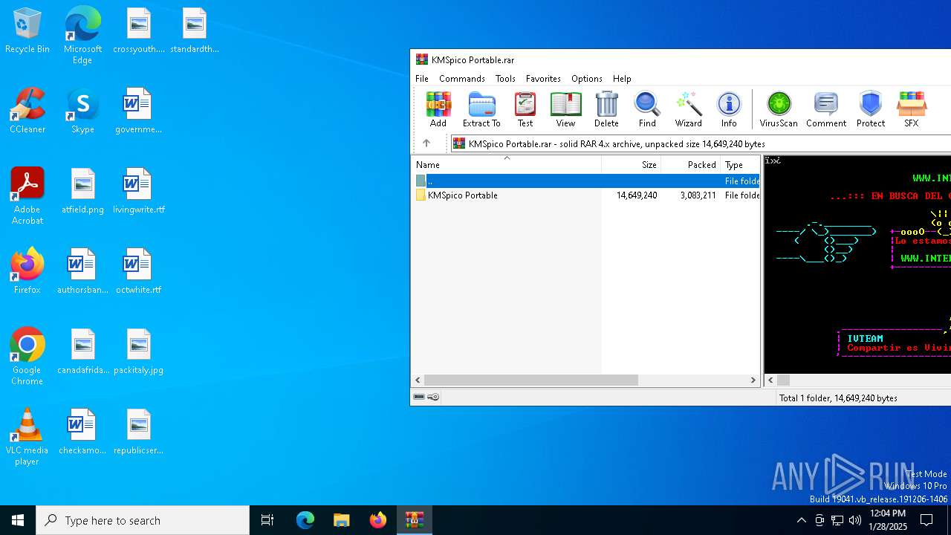The image size is (951, 535).
Task: Click the network tray icon
Action: (837, 520)
